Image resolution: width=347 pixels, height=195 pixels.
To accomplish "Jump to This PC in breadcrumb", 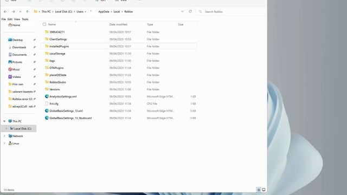I will (x=46, y=12).
